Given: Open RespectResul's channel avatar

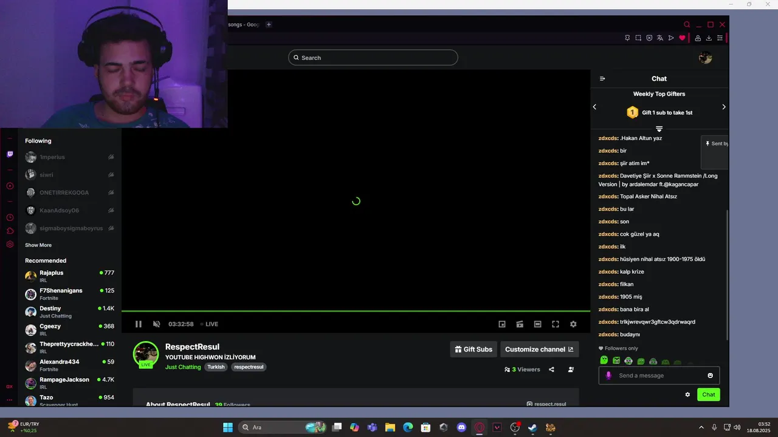Looking at the screenshot, I should 146,354.
